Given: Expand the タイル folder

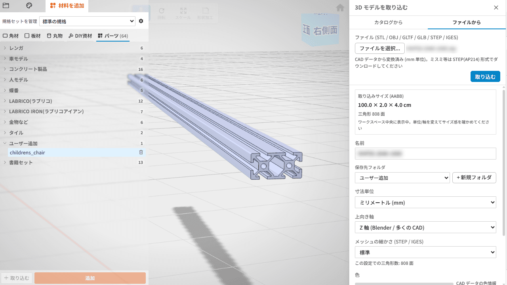Looking at the screenshot, I should (74, 133).
